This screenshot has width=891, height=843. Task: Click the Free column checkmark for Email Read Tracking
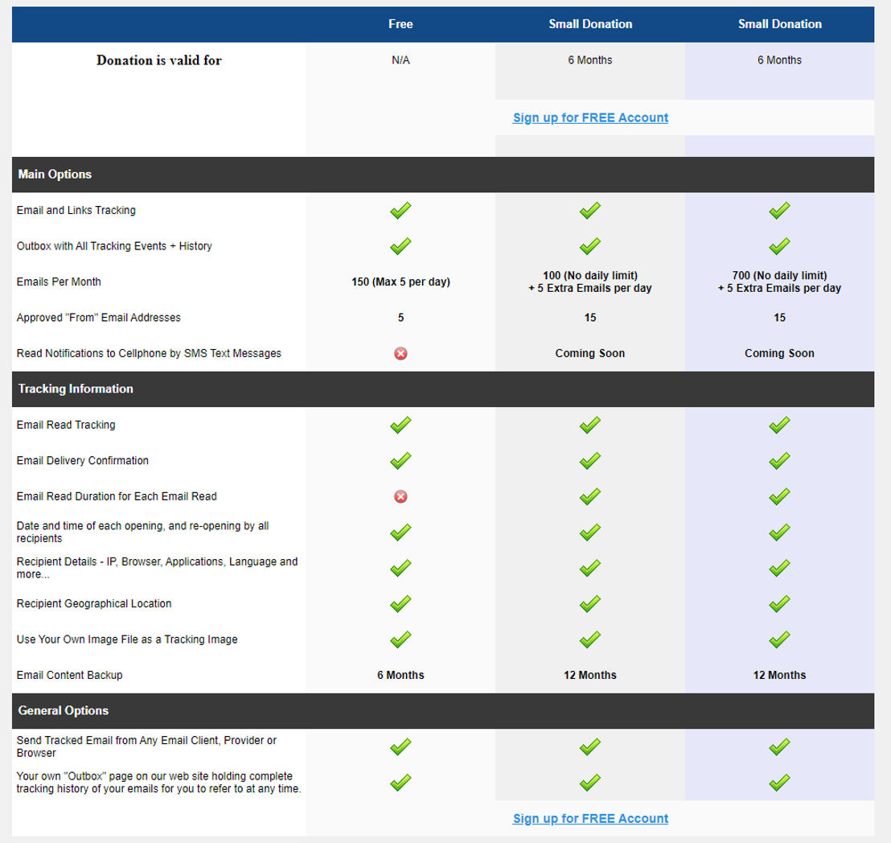[x=400, y=425]
